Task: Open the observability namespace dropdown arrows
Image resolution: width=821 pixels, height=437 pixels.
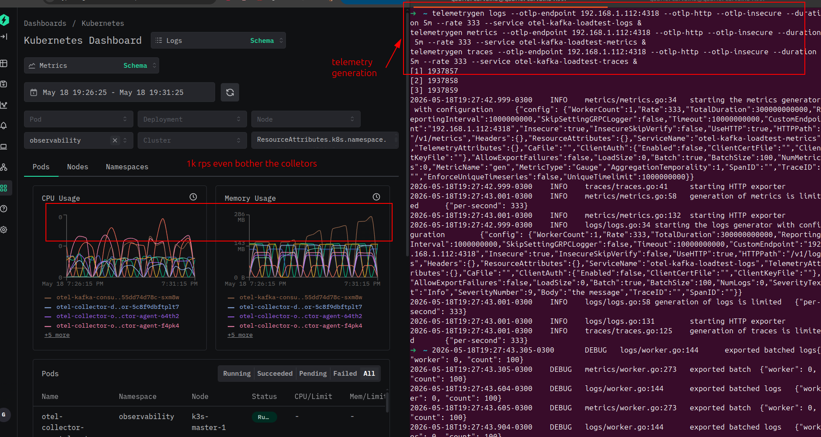Action: click(125, 140)
